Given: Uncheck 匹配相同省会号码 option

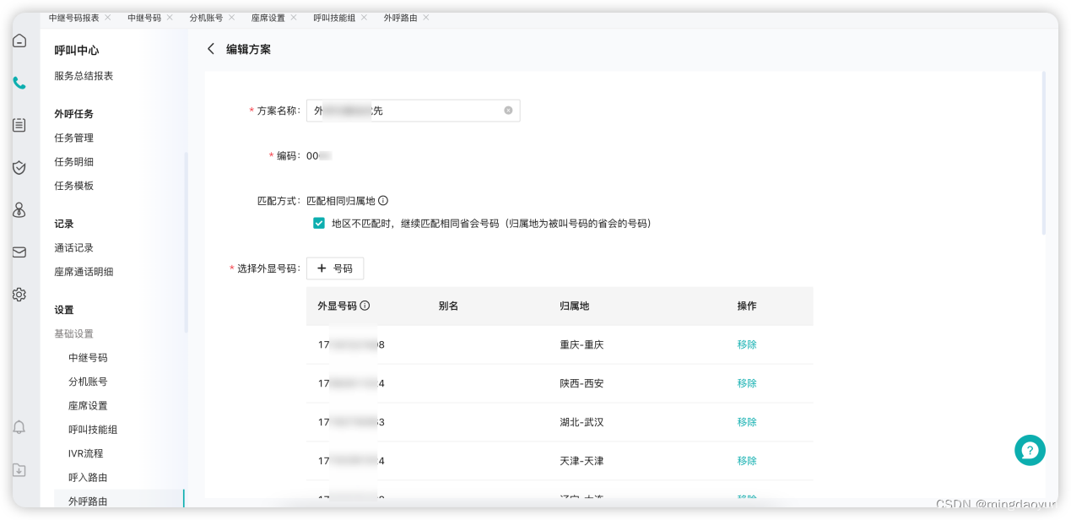Looking at the screenshot, I should click(319, 223).
